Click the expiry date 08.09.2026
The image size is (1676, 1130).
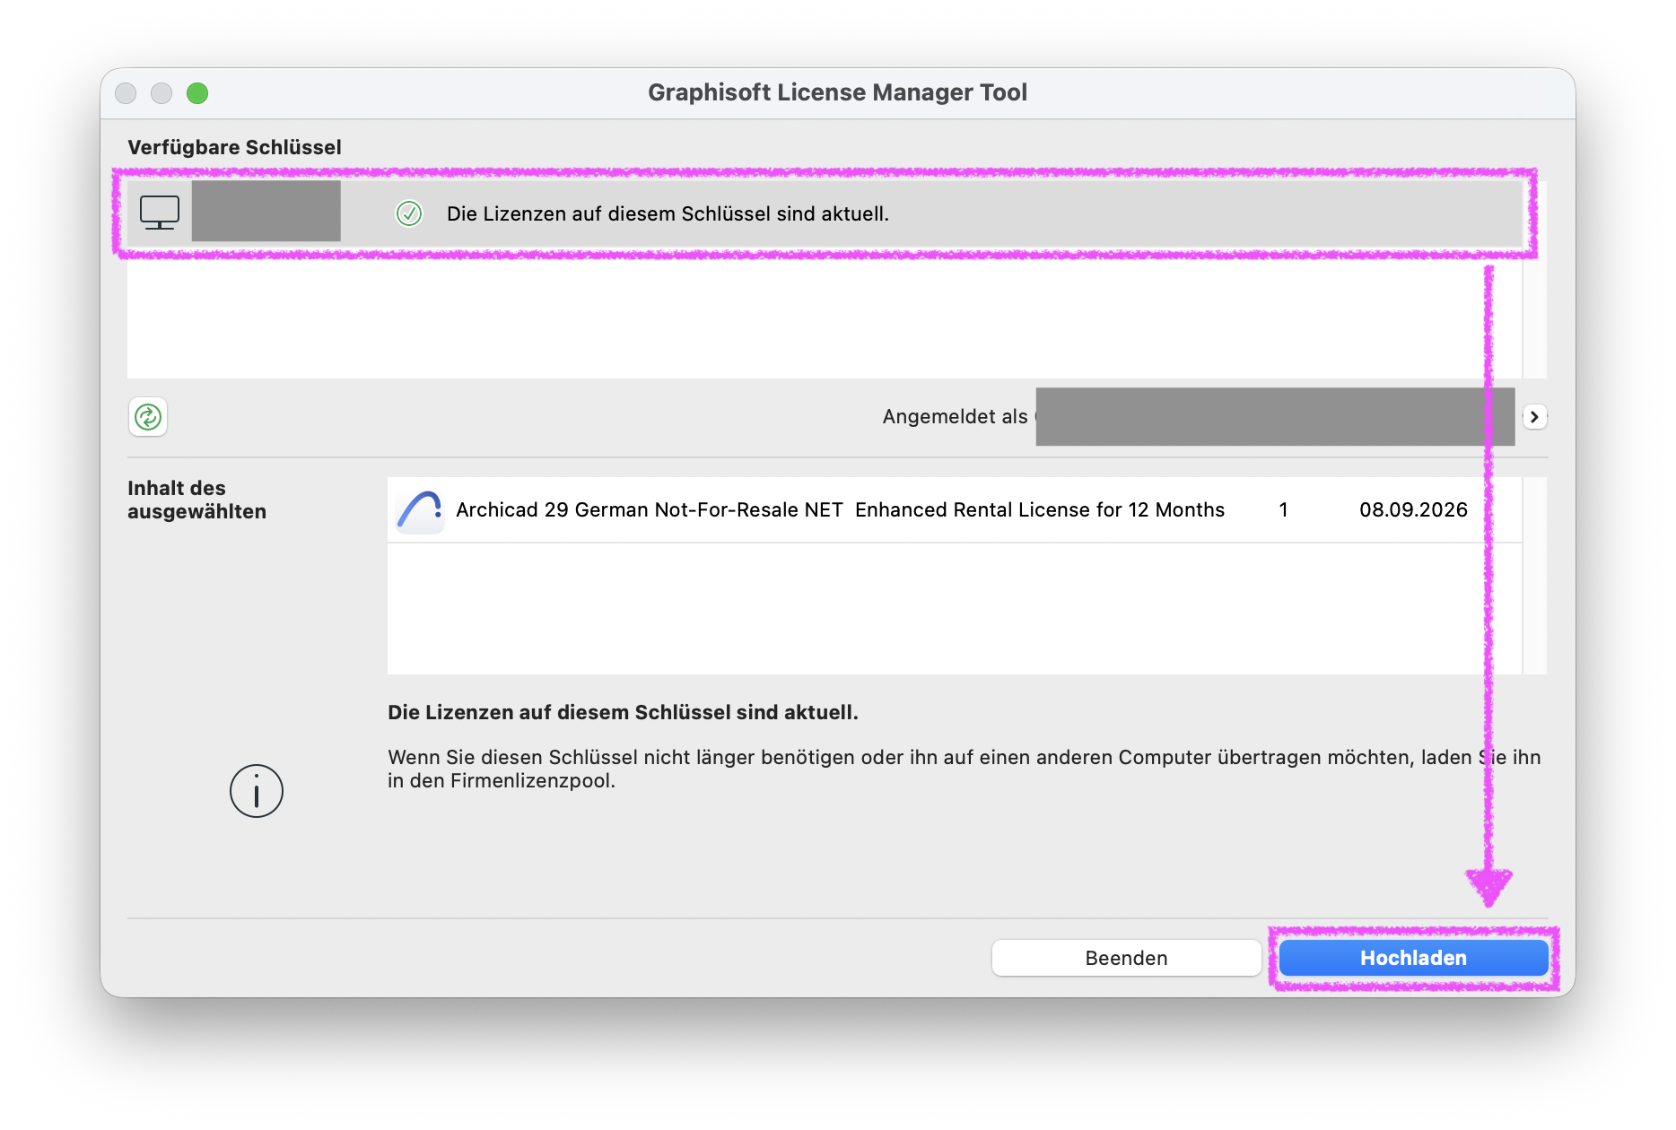click(1413, 510)
